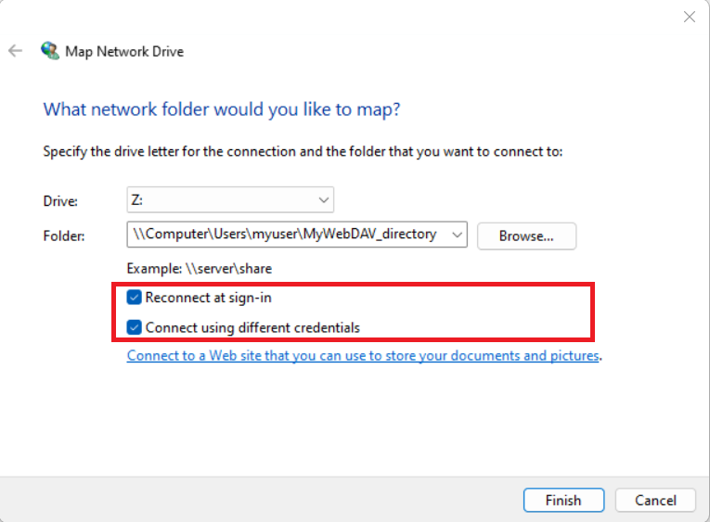The image size is (710, 522).
Task: Click the 'What network folder' heading
Action: tap(222, 109)
